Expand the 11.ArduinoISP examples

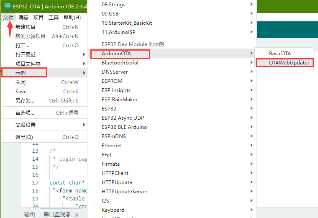coord(172,32)
